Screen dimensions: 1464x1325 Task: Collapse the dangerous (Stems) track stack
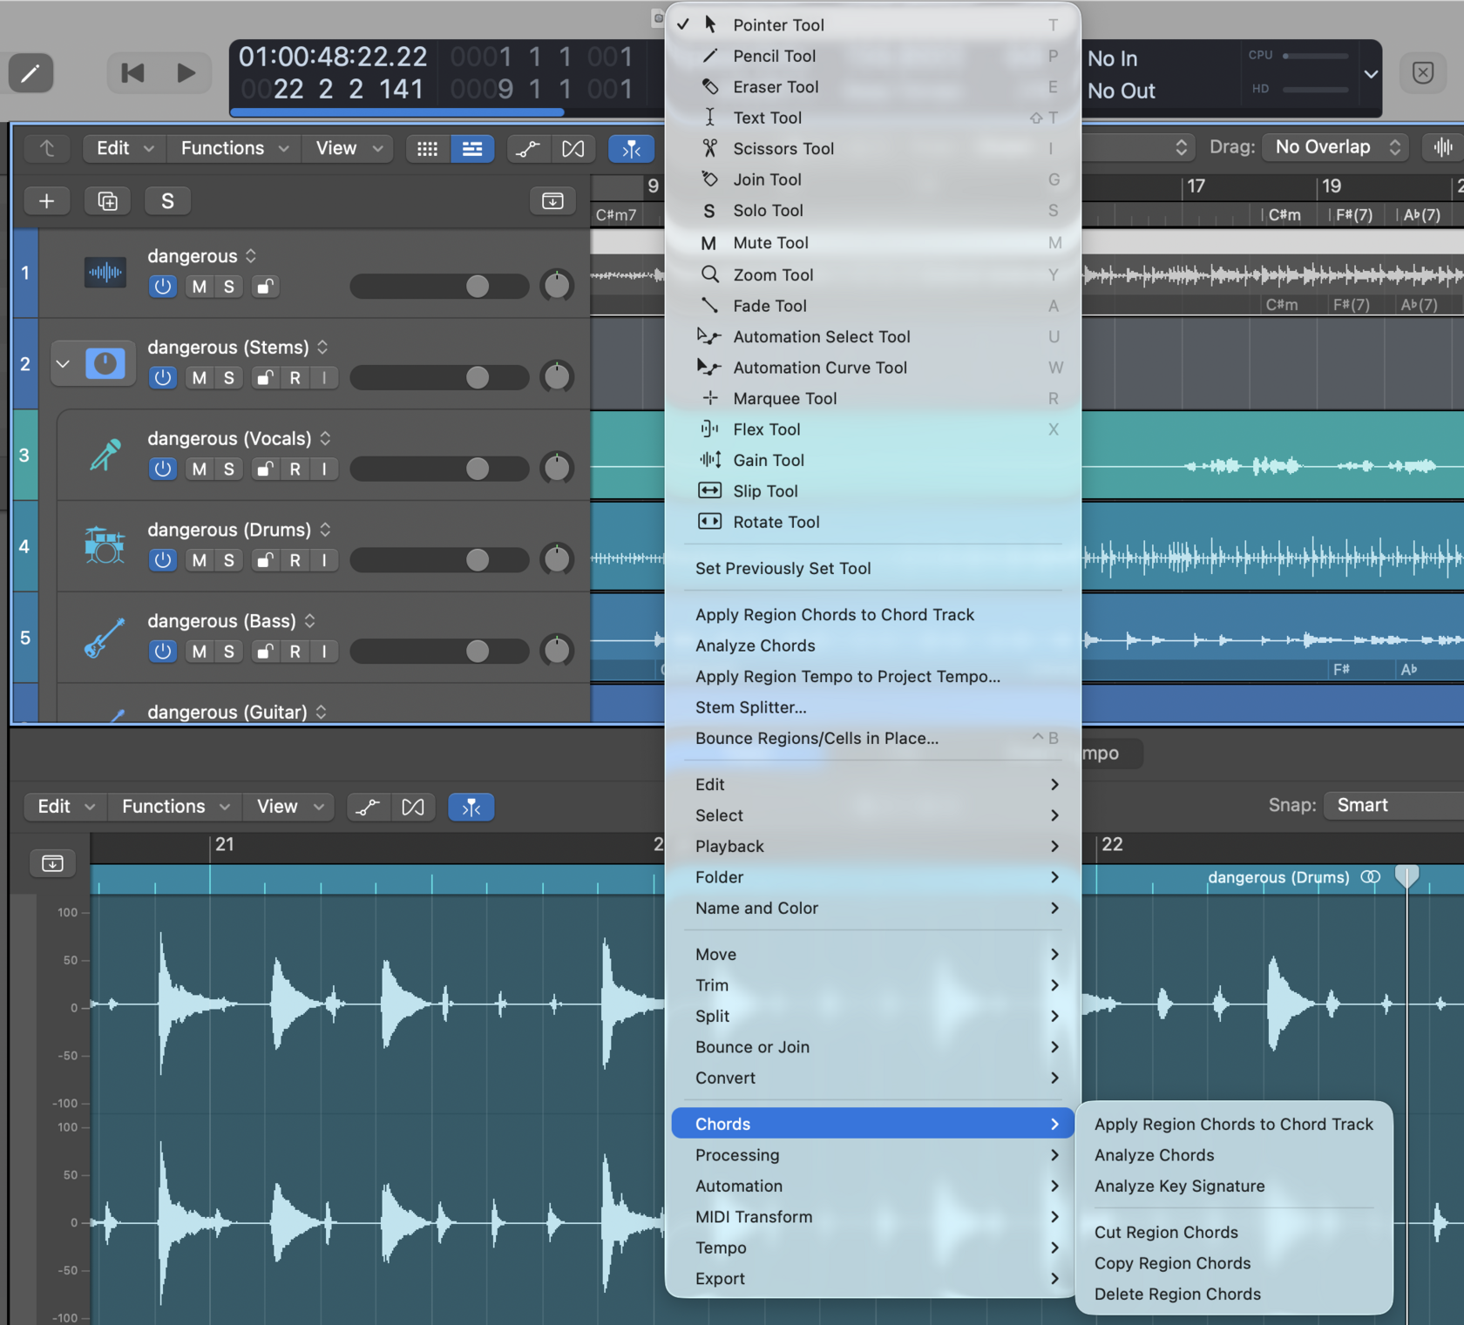(x=62, y=363)
